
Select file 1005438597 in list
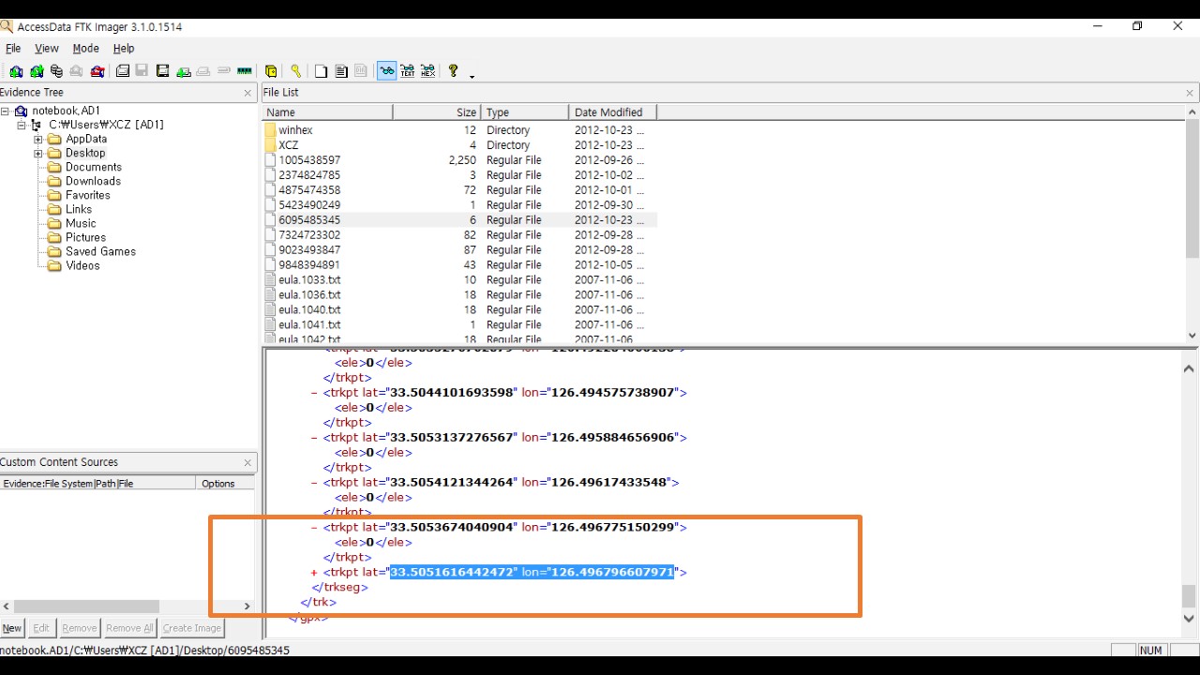pyautogui.click(x=459, y=160)
